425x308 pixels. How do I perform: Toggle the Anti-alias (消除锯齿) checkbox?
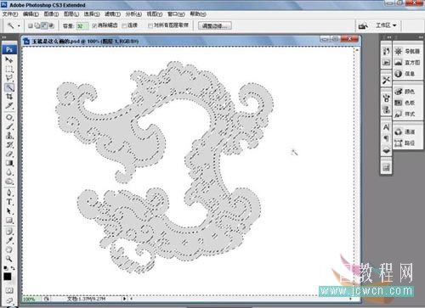[x=94, y=25]
